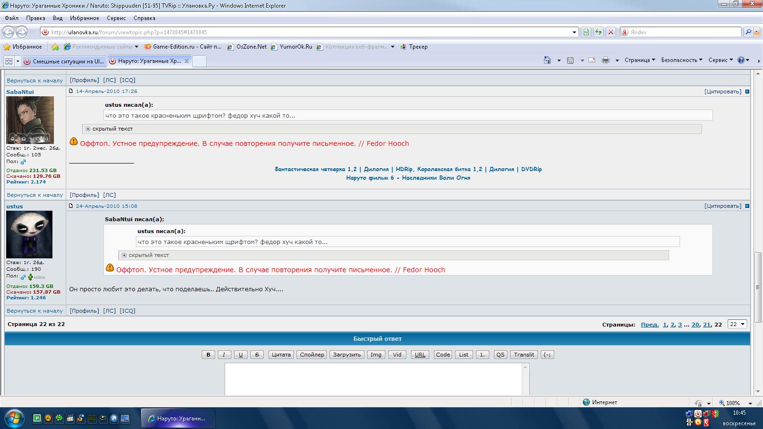Open the Файл menu
763x429 pixels.
pos(11,18)
